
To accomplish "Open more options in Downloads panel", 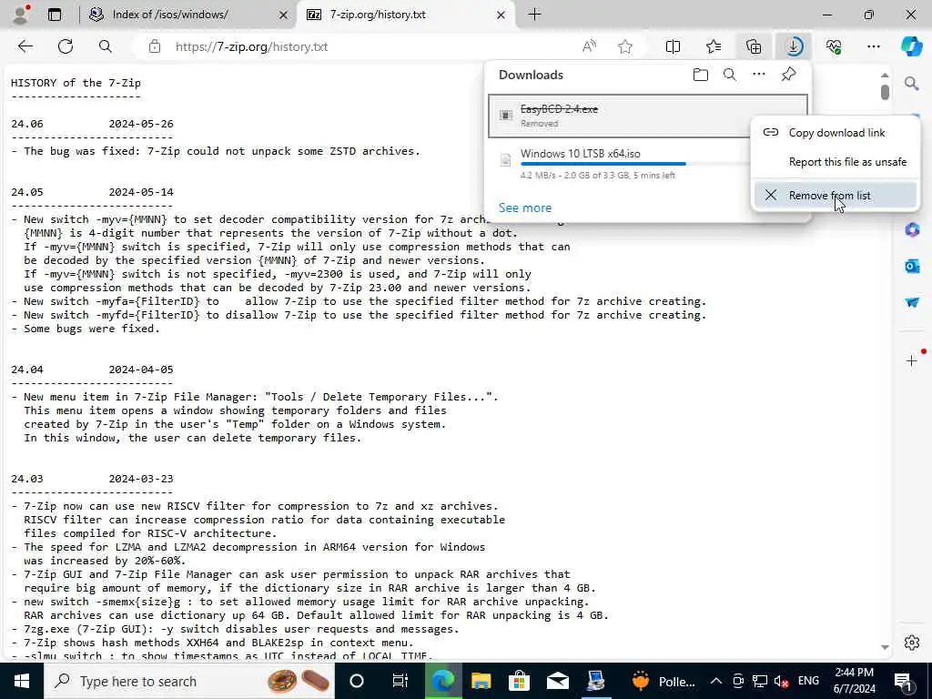I will [x=759, y=75].
